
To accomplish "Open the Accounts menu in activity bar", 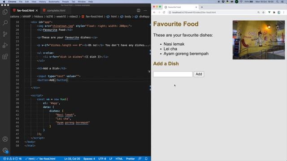I will 5,139.
